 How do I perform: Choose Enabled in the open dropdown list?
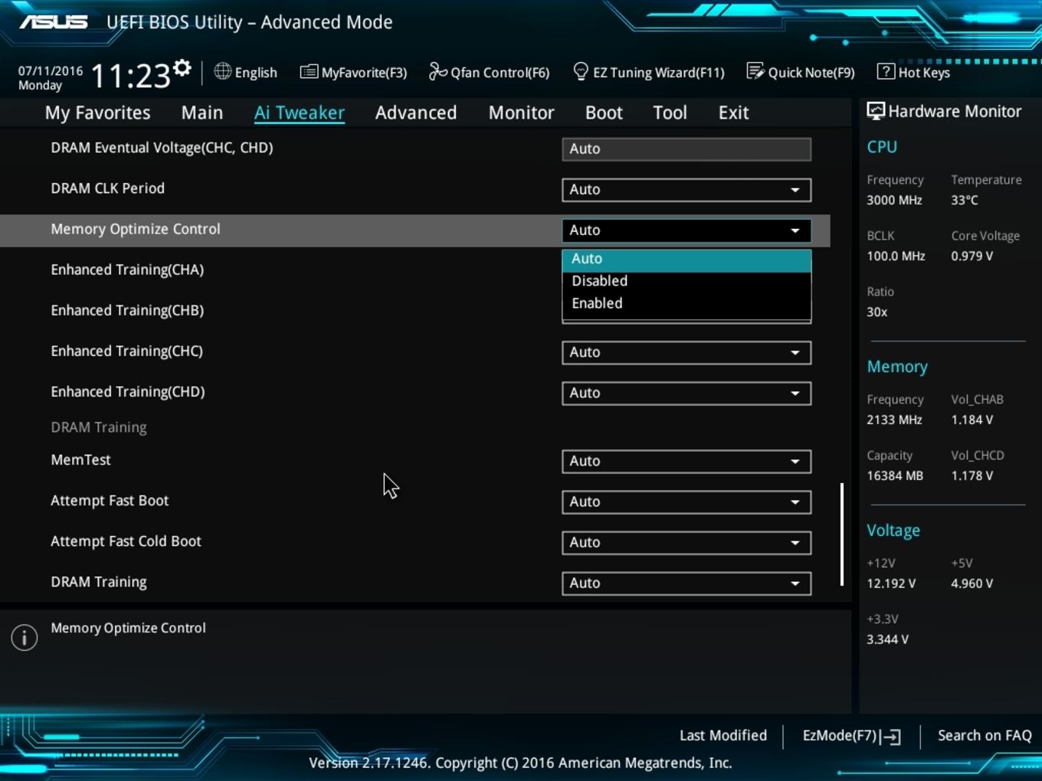[686, 303]
